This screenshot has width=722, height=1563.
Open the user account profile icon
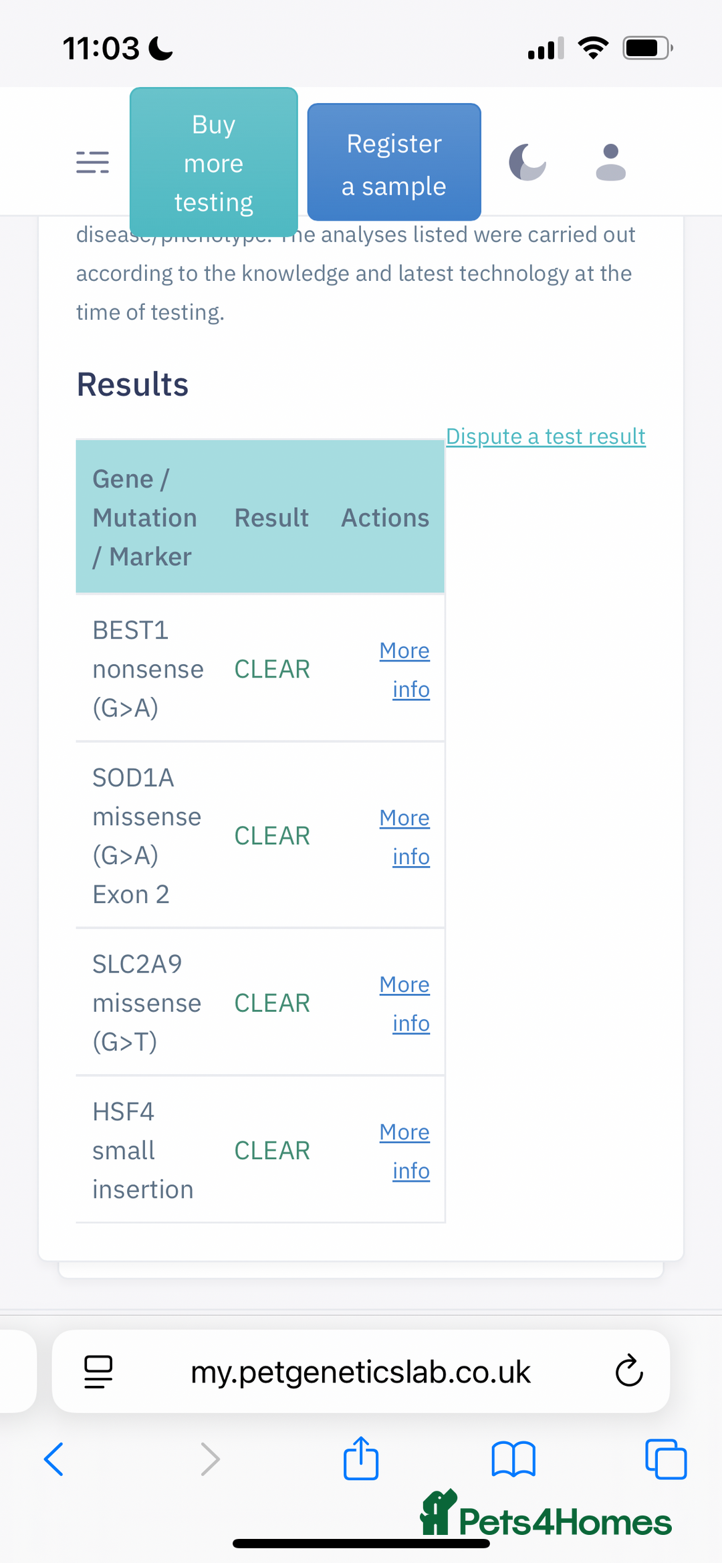point(610,162)
